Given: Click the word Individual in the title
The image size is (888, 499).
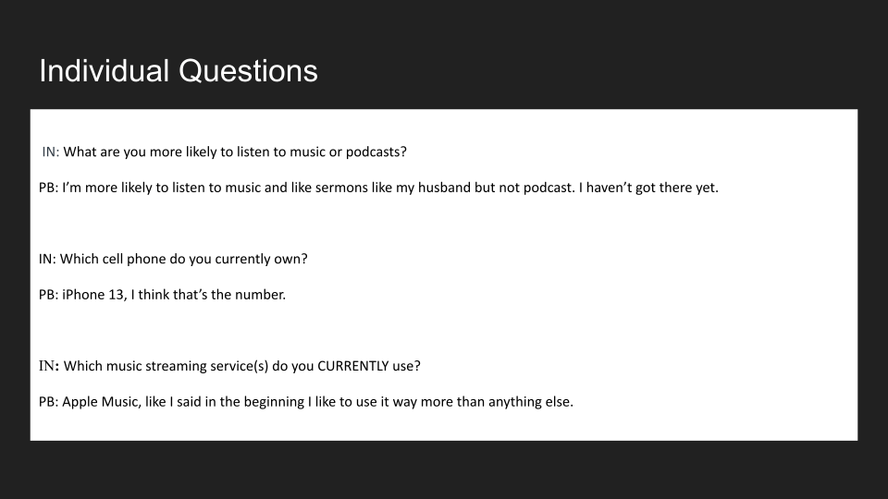Looking at the screenshot, I should tap(105, 70).
